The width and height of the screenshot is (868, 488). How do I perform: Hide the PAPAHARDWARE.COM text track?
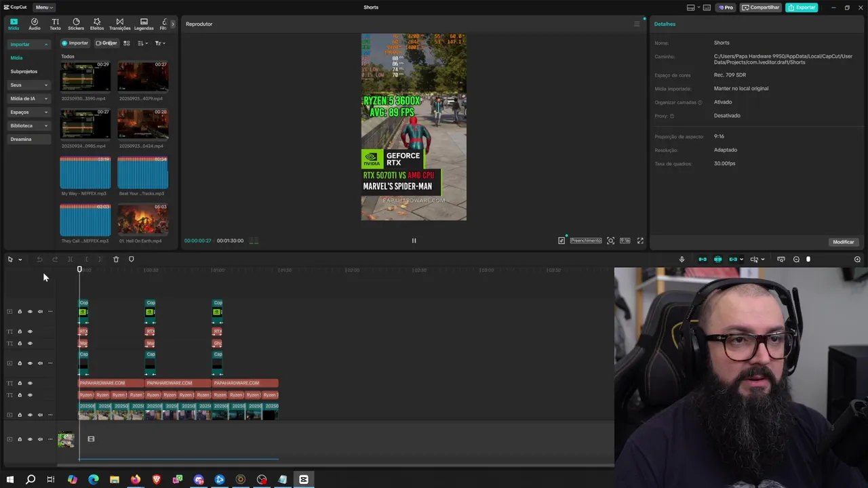point(30,383)
